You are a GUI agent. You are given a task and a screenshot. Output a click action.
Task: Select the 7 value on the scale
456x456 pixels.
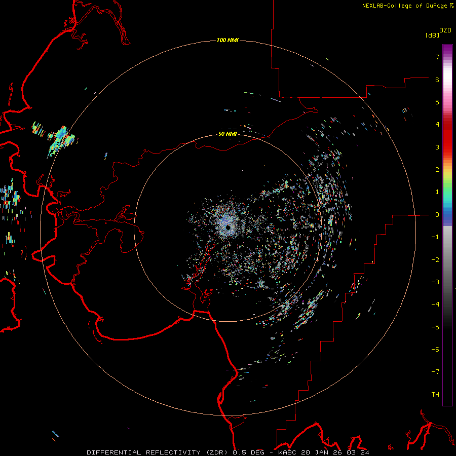click(437, 57)
